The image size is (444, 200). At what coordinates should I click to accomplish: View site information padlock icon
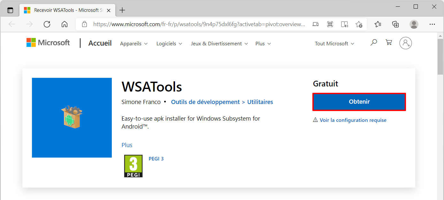tap(84, 24)
